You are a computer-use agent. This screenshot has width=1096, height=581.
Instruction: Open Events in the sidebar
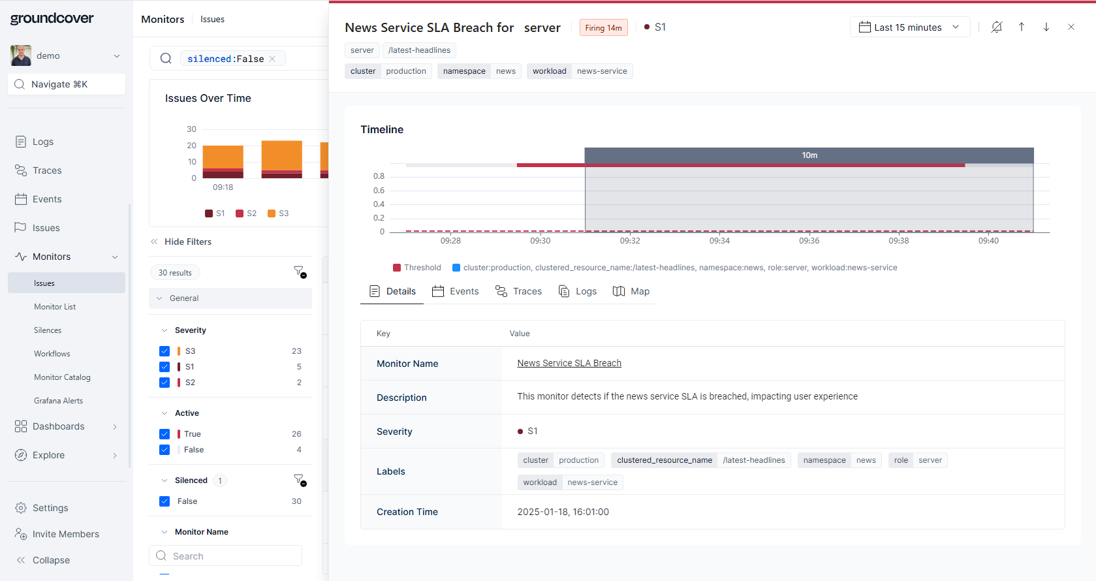47,199
